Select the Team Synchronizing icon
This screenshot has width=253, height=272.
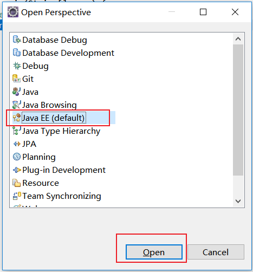pyautogui.click(x=17, y=196)
